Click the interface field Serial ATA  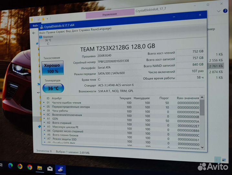[120, 67]
